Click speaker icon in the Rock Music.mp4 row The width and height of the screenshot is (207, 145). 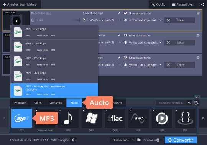(x=125, y=20)
